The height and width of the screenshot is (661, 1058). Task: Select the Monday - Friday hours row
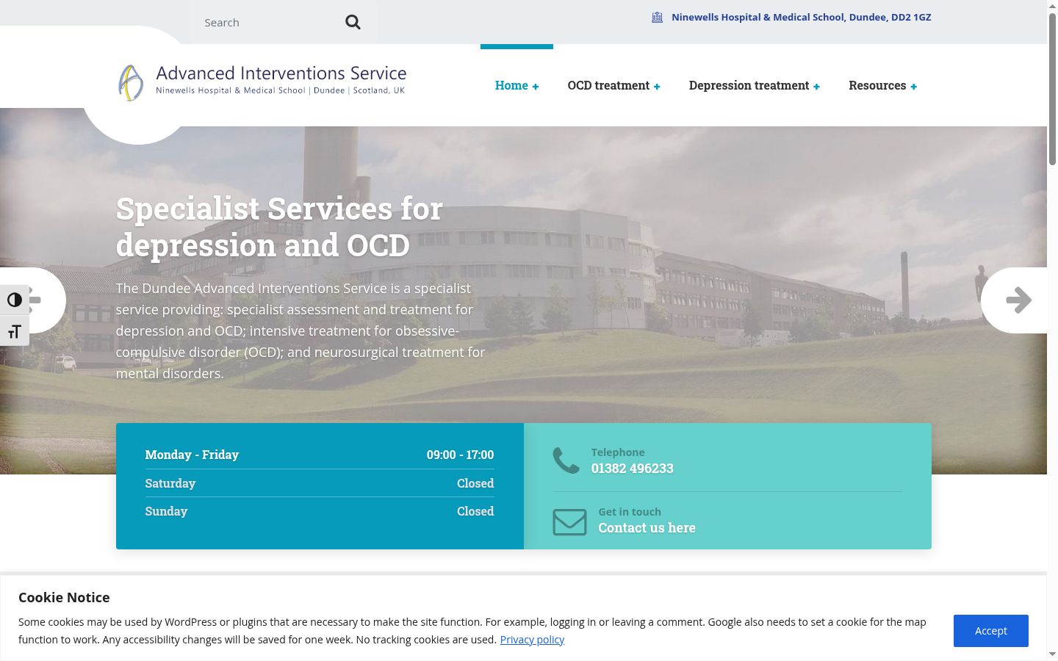click(320, 455)
